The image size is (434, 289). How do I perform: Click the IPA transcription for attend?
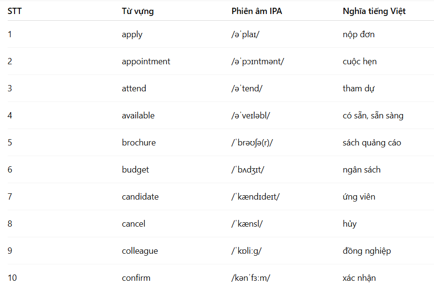pyautogui.click(x=247, y=88)
